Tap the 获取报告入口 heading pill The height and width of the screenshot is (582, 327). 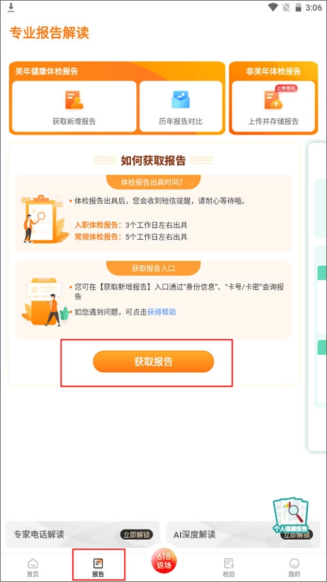point(153,268)
